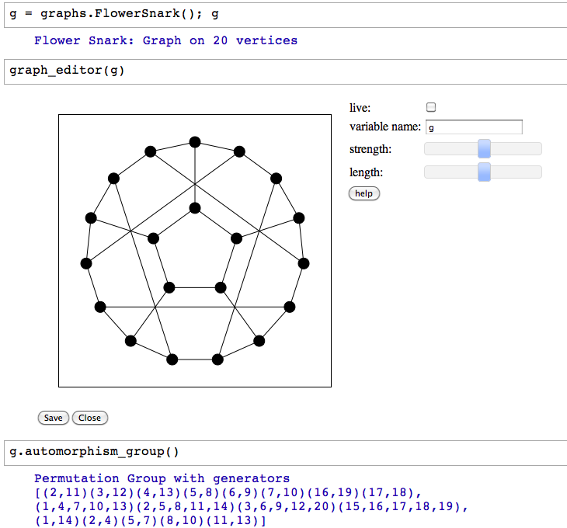Open the help button
This screenshot has height=528, width=567.
point(364,193)
